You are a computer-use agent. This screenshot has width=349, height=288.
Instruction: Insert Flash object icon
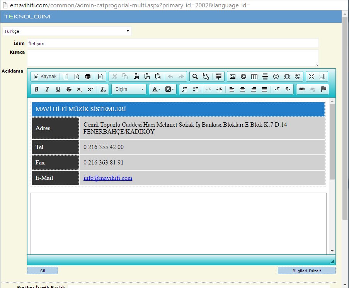(x=243, y=76)
